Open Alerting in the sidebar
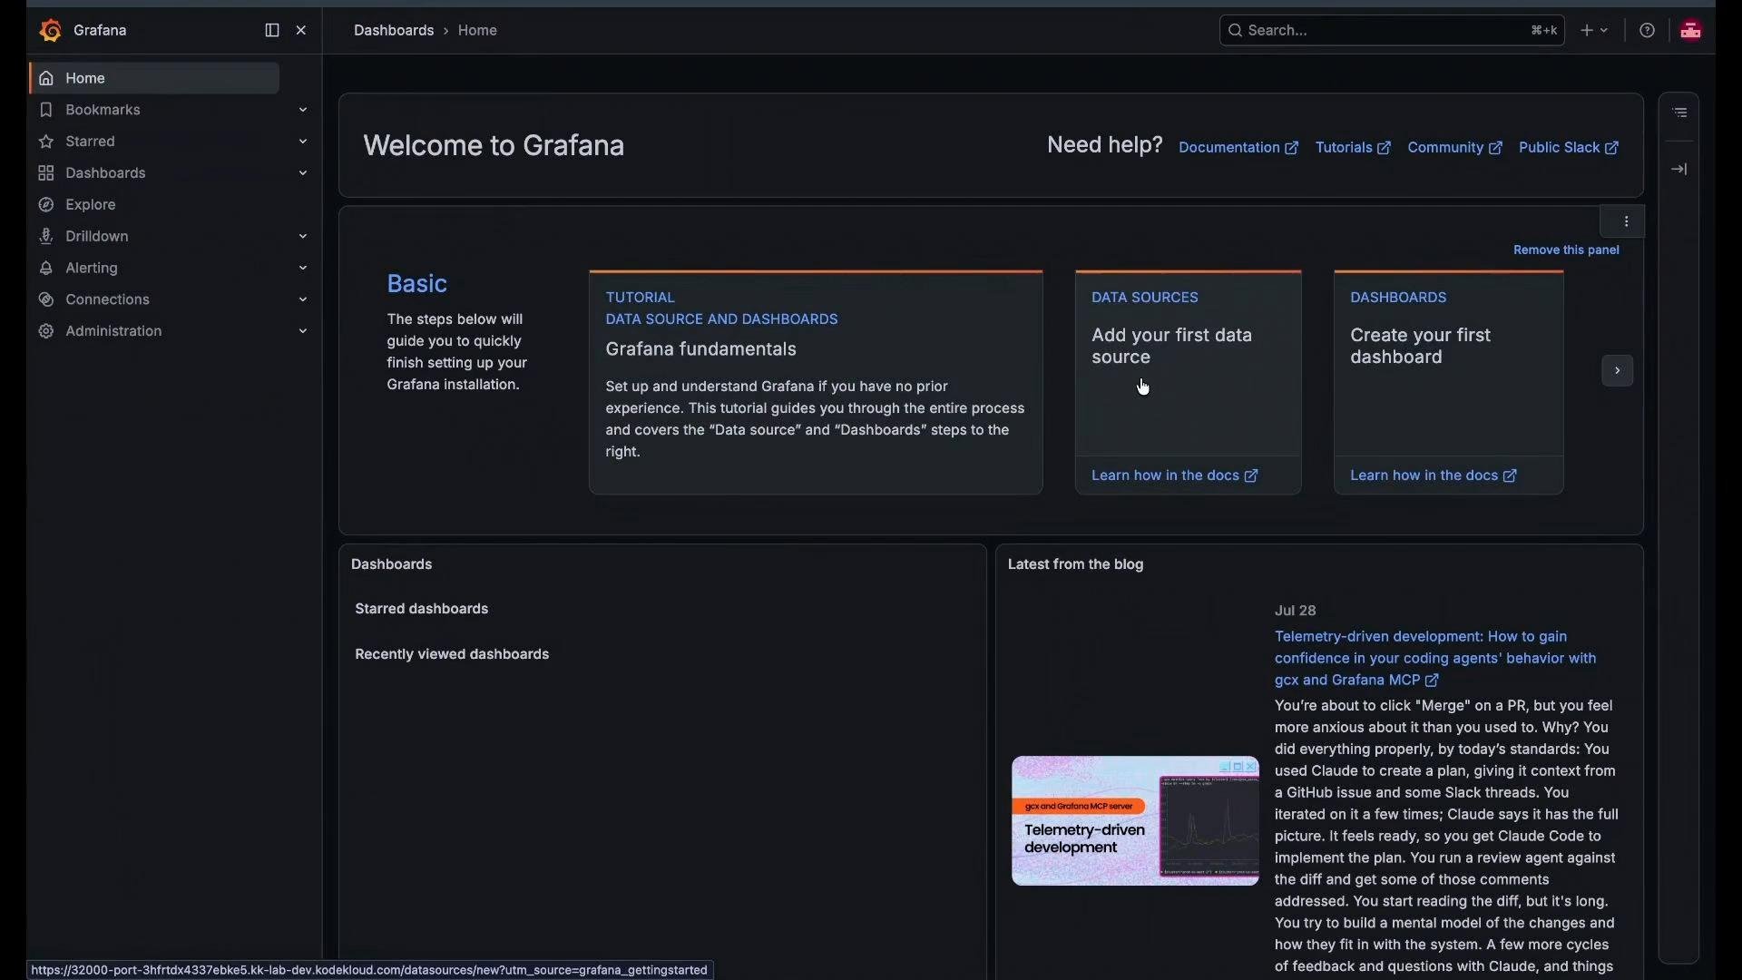 pos(92,269)
